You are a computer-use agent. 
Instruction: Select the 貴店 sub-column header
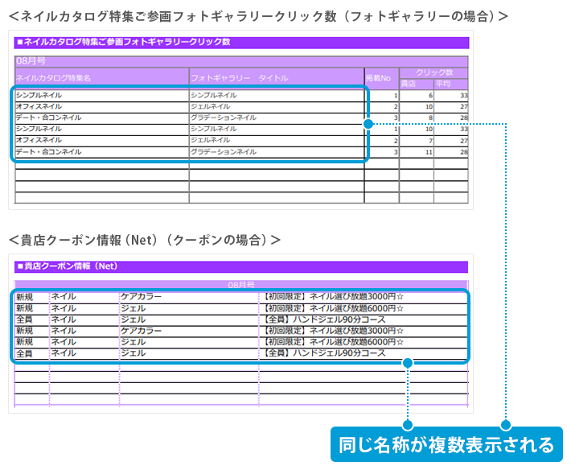pos(409,83)
